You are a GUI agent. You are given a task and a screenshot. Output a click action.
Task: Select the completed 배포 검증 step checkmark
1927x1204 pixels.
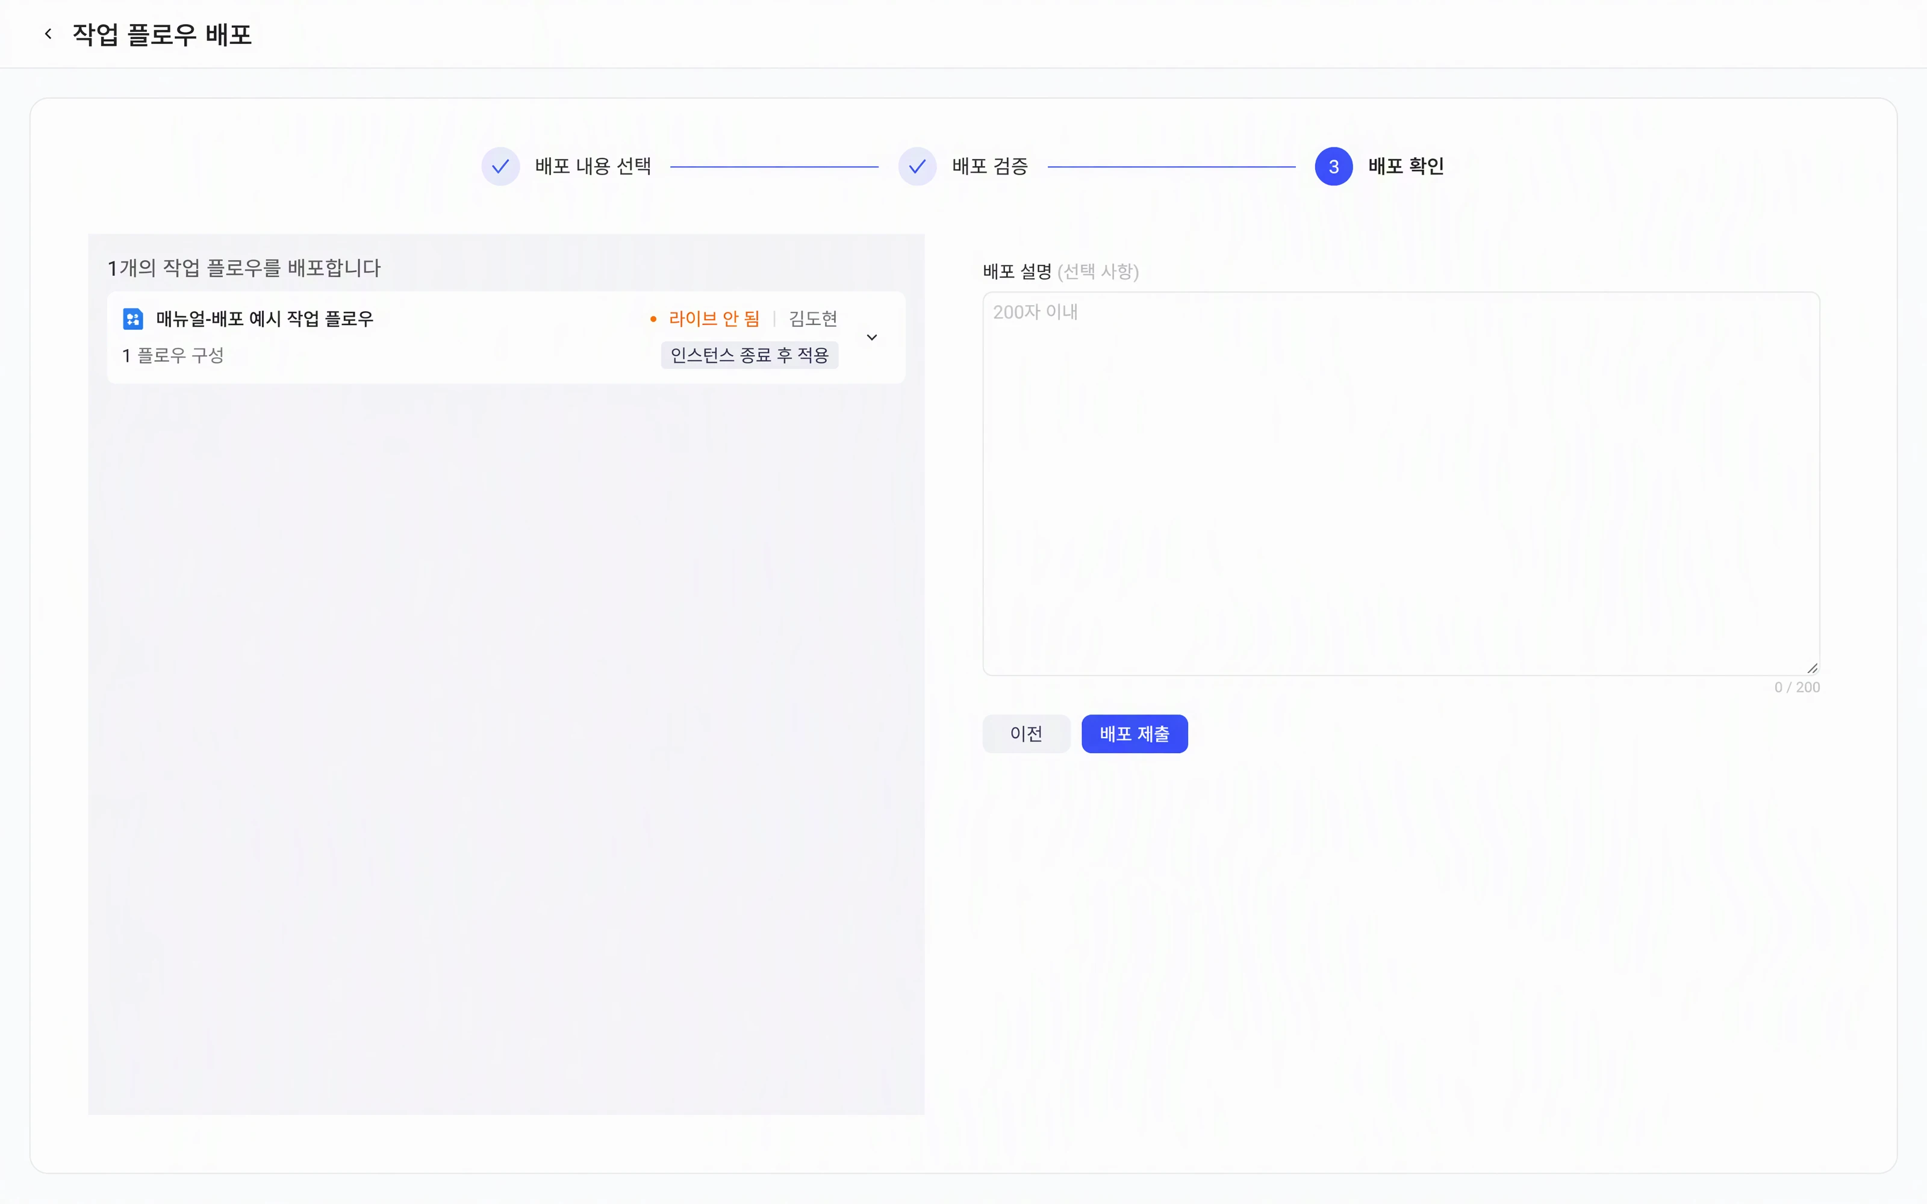click(x=917, y=166)
